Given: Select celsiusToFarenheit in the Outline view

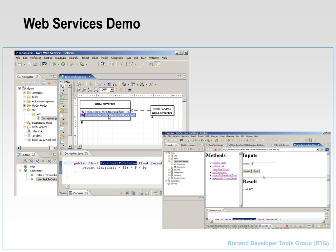Looking at the screenshot, I should 44,175.
